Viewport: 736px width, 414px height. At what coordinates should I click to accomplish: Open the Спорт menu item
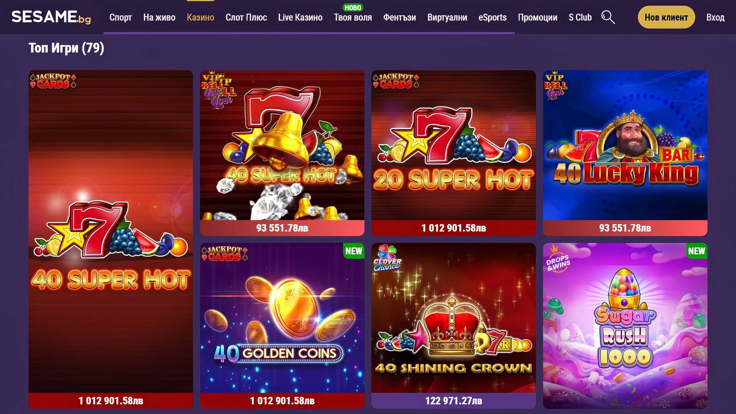pyautogui.click(x=120, y=17)
